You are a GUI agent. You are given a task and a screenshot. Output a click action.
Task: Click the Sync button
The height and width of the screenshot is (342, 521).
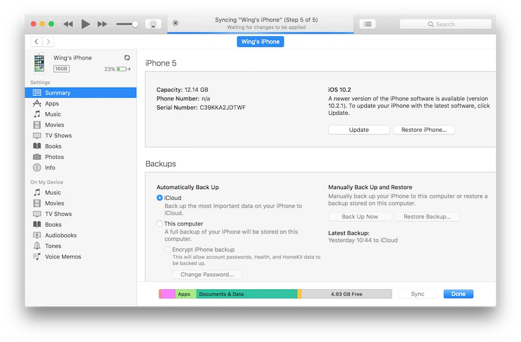[417, 294]
